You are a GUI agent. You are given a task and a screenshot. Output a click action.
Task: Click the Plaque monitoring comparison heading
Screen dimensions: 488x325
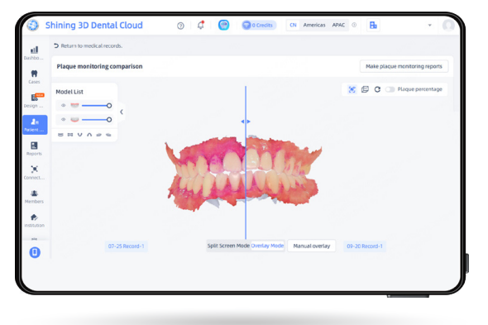pyautogui.click(x=99, y=66)
